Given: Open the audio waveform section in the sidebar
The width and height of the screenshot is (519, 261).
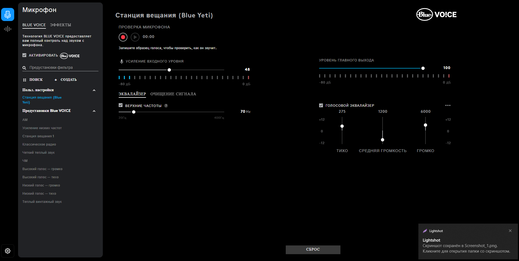Looking at the screenshot, I should pyautogui.click(x=8, y=29).
